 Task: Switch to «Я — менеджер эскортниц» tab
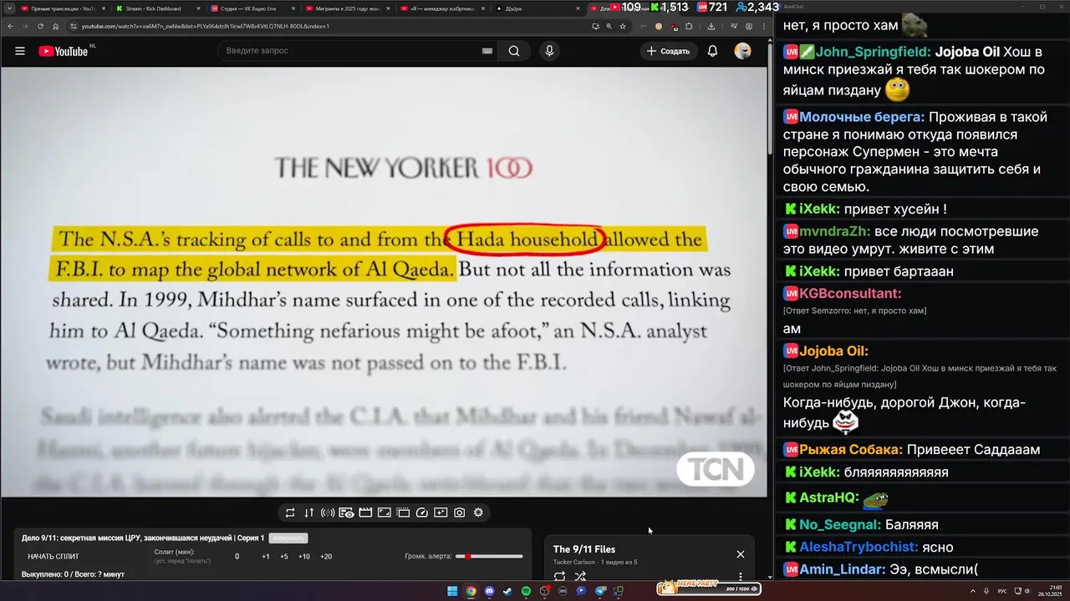point(441,8)
